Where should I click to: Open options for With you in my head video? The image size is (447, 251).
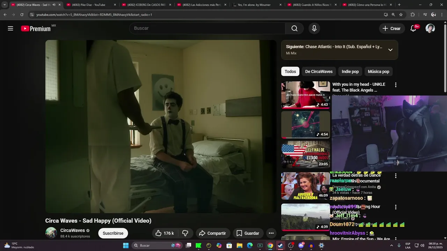(396, 85)
